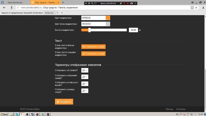Open the browser downloads arrow icon
This screenshot has width=206, height=116.
click(x=203, y=8)
